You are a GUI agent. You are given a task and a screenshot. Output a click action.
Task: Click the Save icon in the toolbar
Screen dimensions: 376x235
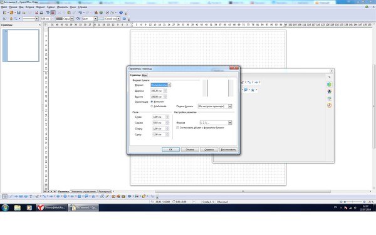tap(19, 13)
